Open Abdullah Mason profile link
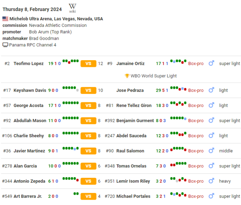 (x=30, y=121)
